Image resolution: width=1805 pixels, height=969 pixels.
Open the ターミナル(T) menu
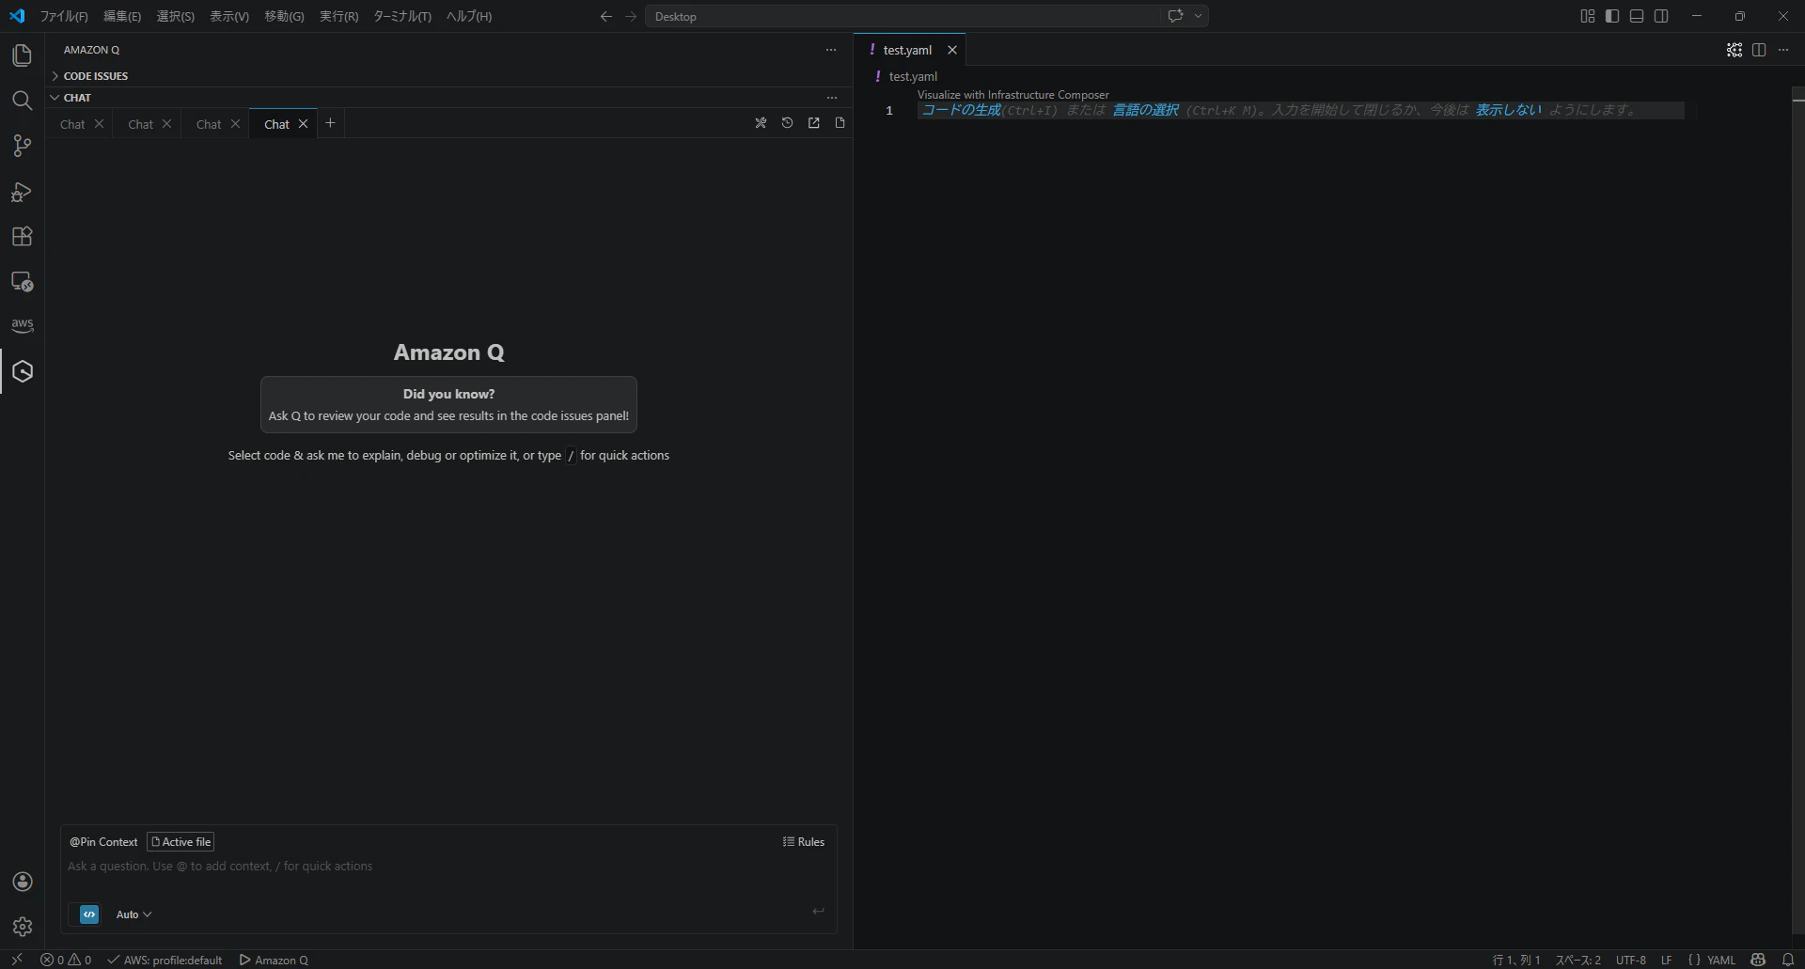(402, 16)
